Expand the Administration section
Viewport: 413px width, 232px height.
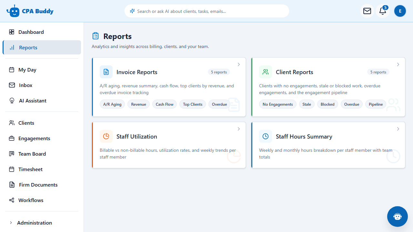tap(42, 223)
